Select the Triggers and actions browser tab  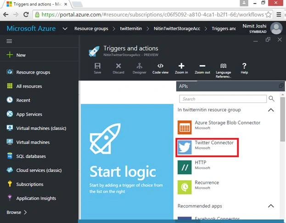37,4
